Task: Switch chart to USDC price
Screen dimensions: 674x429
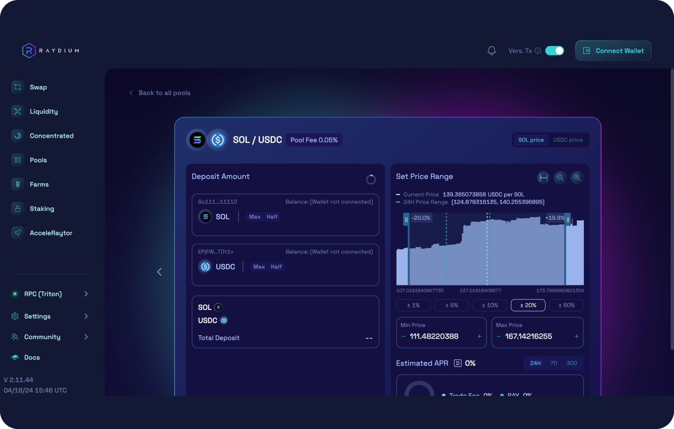Action: pos(568,140)
